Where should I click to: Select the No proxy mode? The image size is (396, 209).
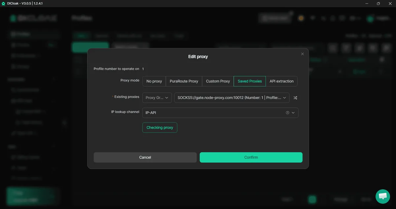point(154,81)
